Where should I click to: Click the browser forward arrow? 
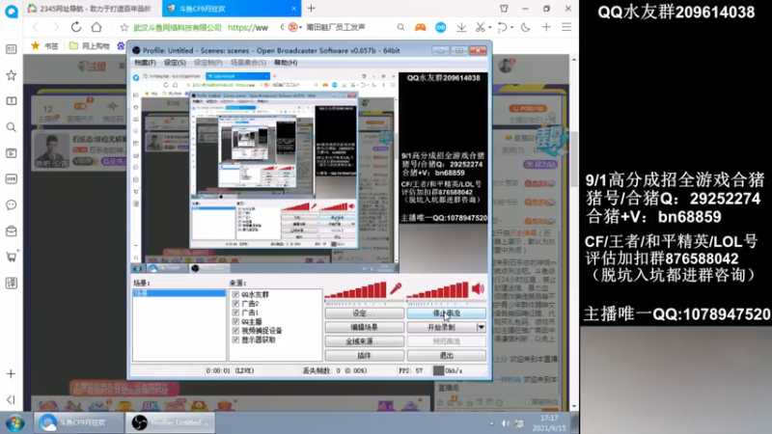tap(56, 27)
